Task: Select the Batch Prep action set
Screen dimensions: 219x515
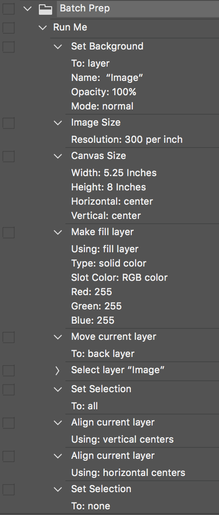Action: pos(137,9)
